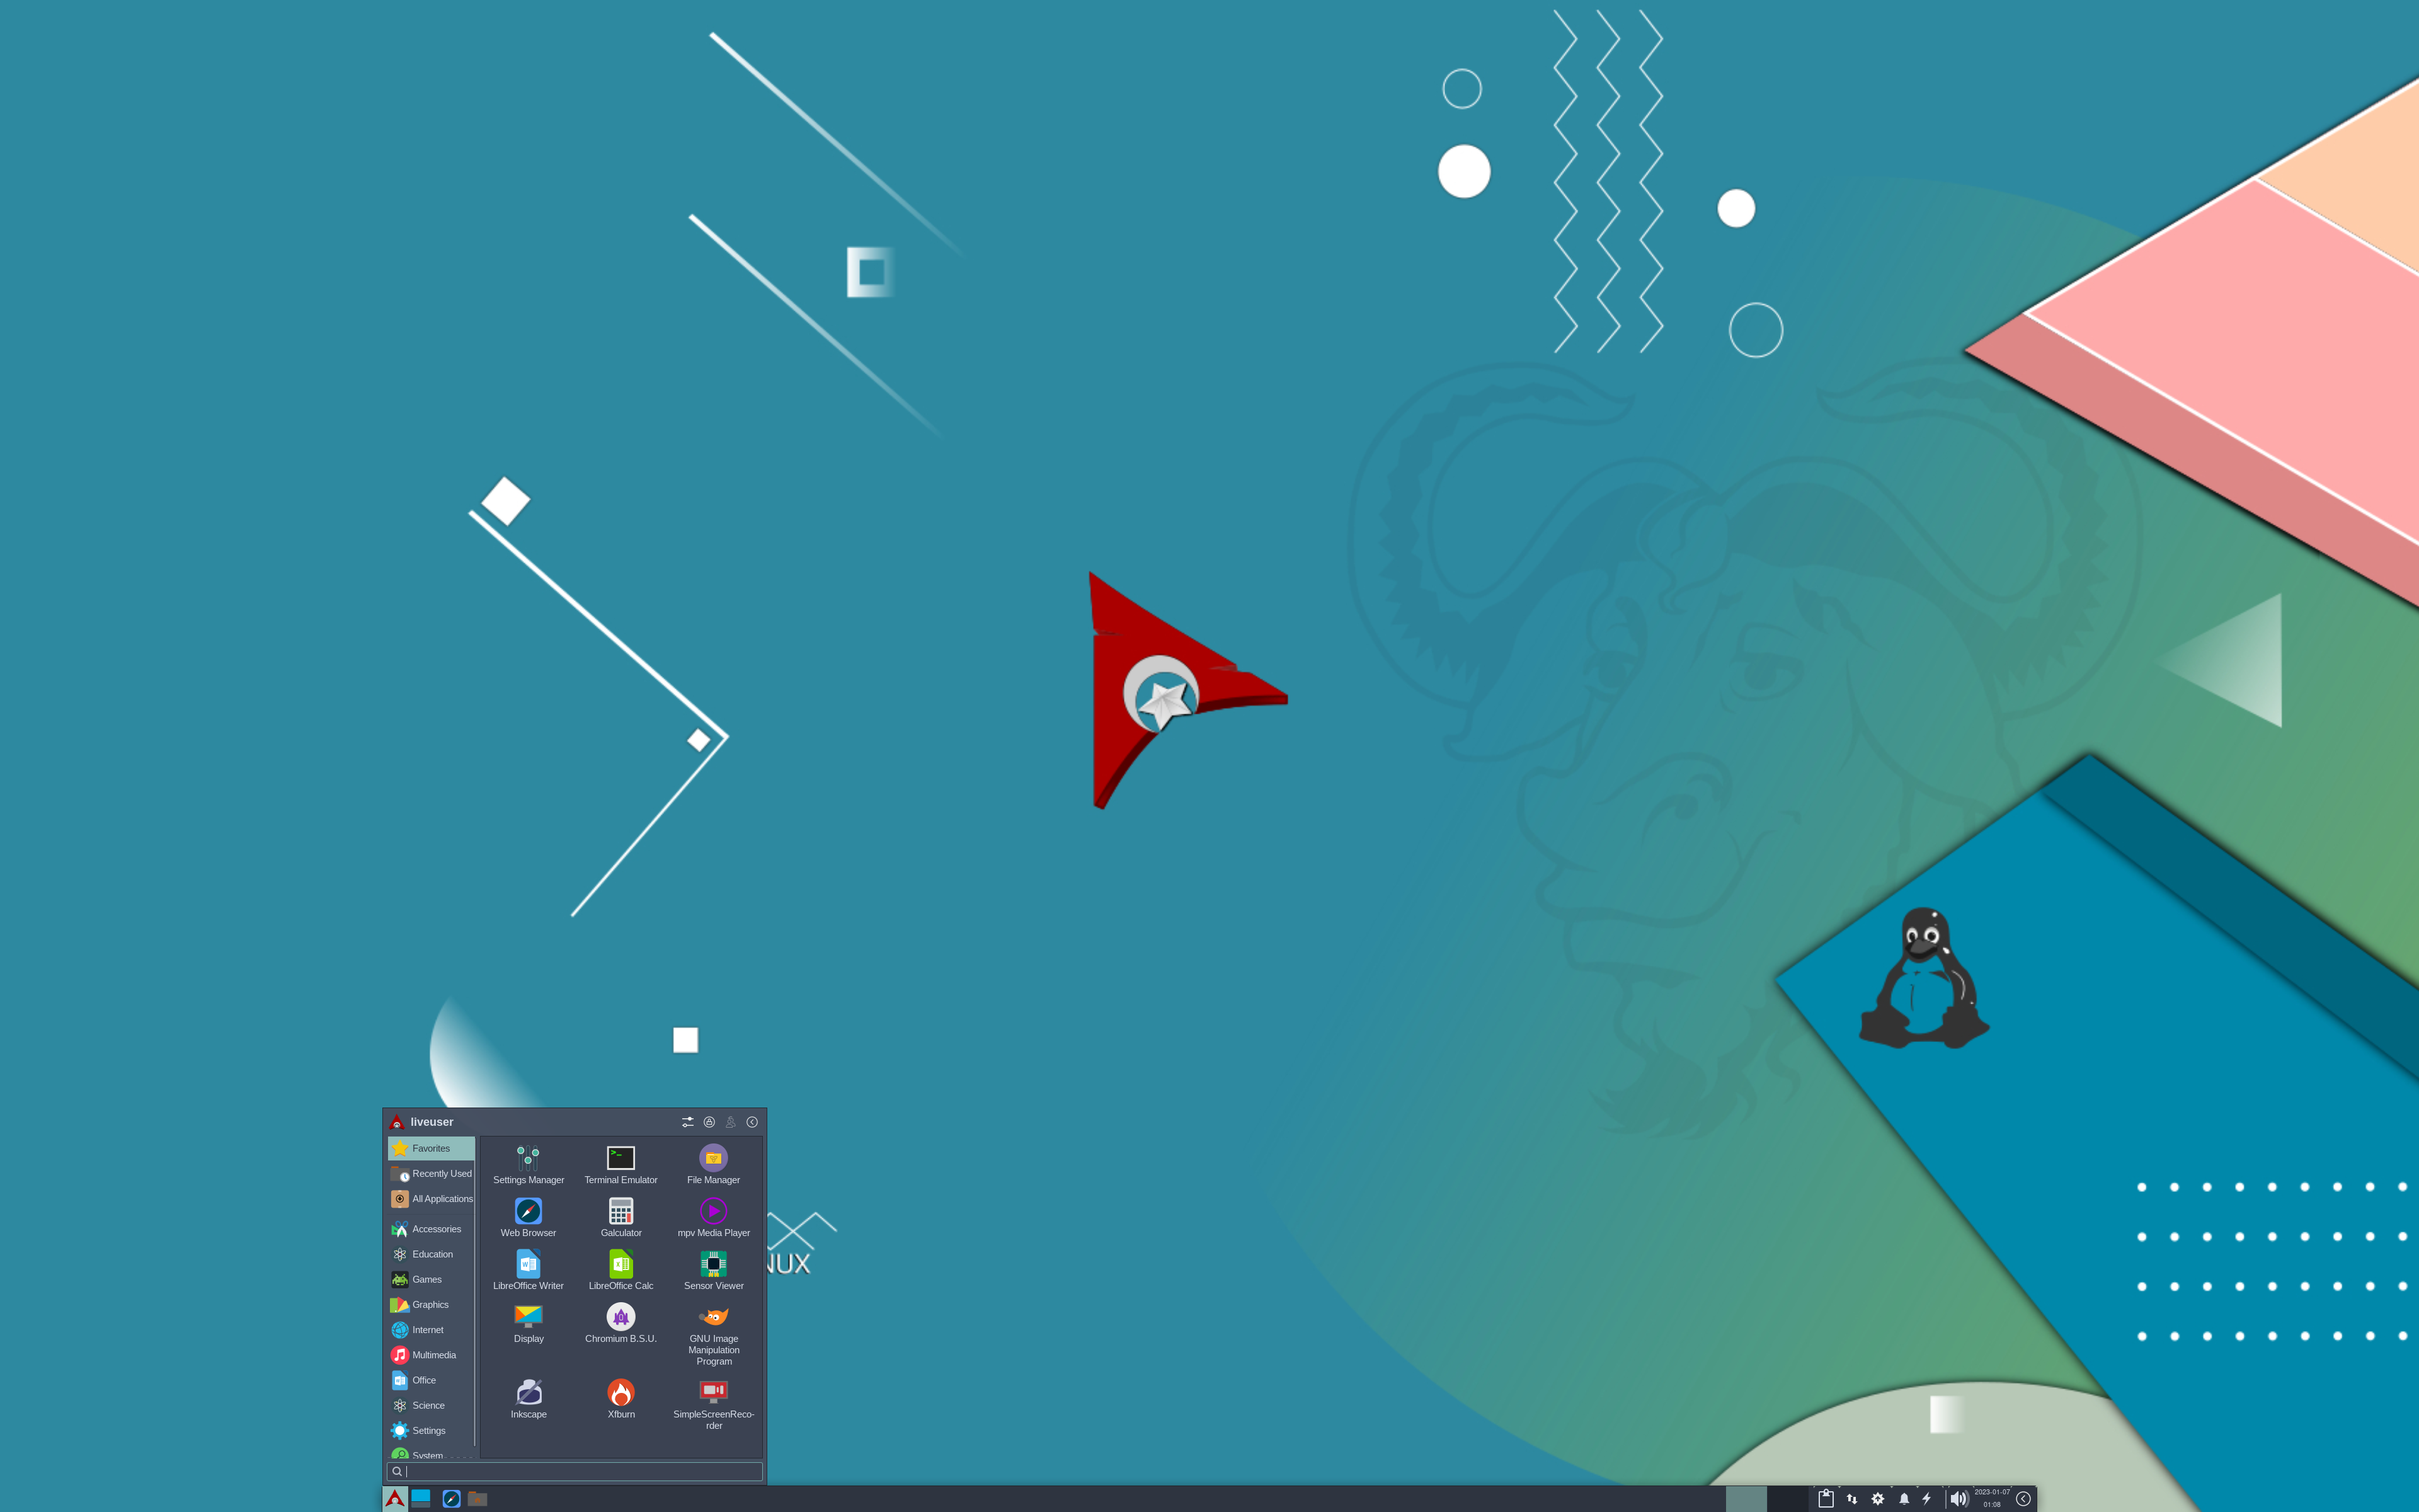2419x1512 pixels.
Task: Launch mpv Media Player
Action: 714,1218
